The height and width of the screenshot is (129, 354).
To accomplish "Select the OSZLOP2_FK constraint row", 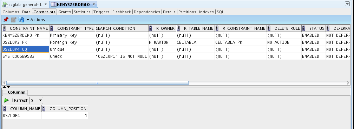I will click(176, 42).
